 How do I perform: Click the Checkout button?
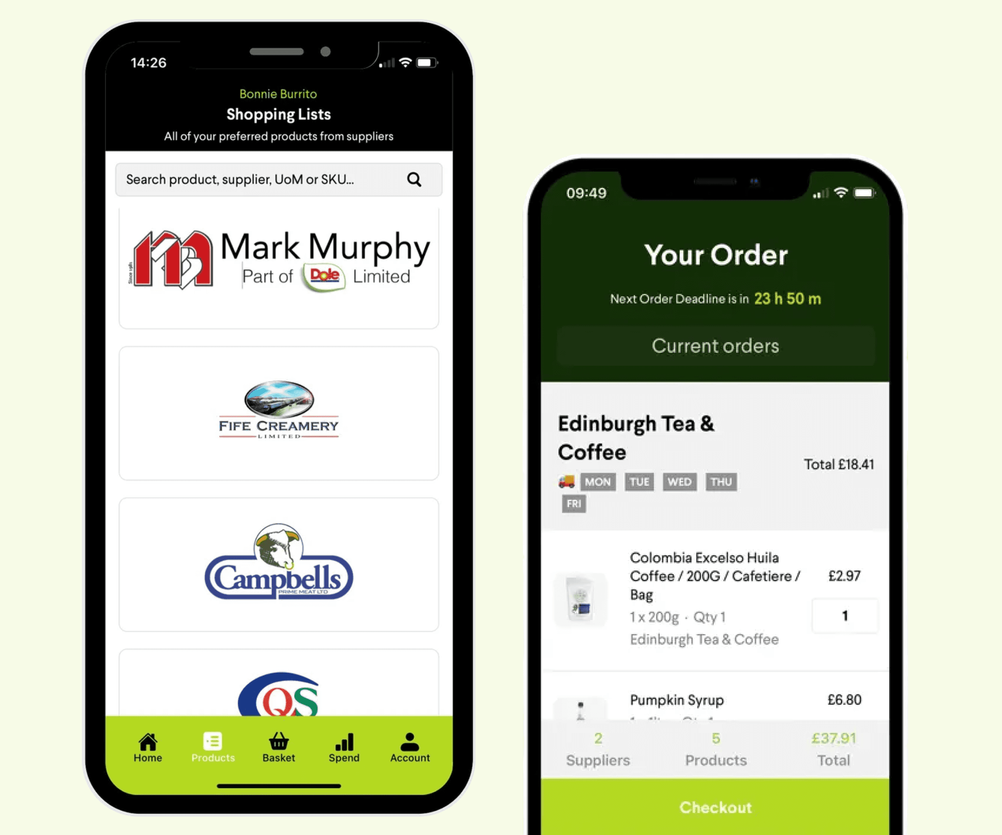[x=715, y=805]
